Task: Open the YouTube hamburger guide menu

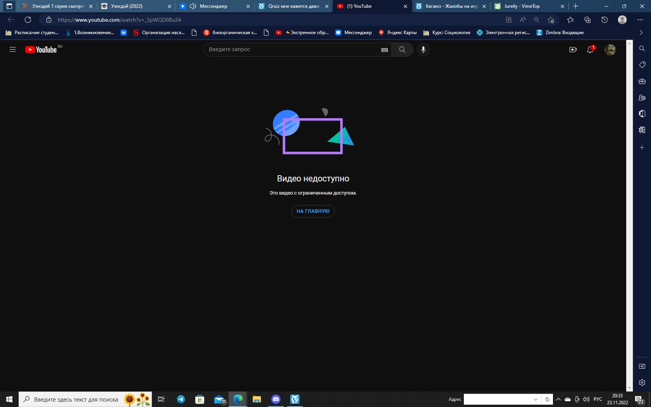Action: click(12, 50)
